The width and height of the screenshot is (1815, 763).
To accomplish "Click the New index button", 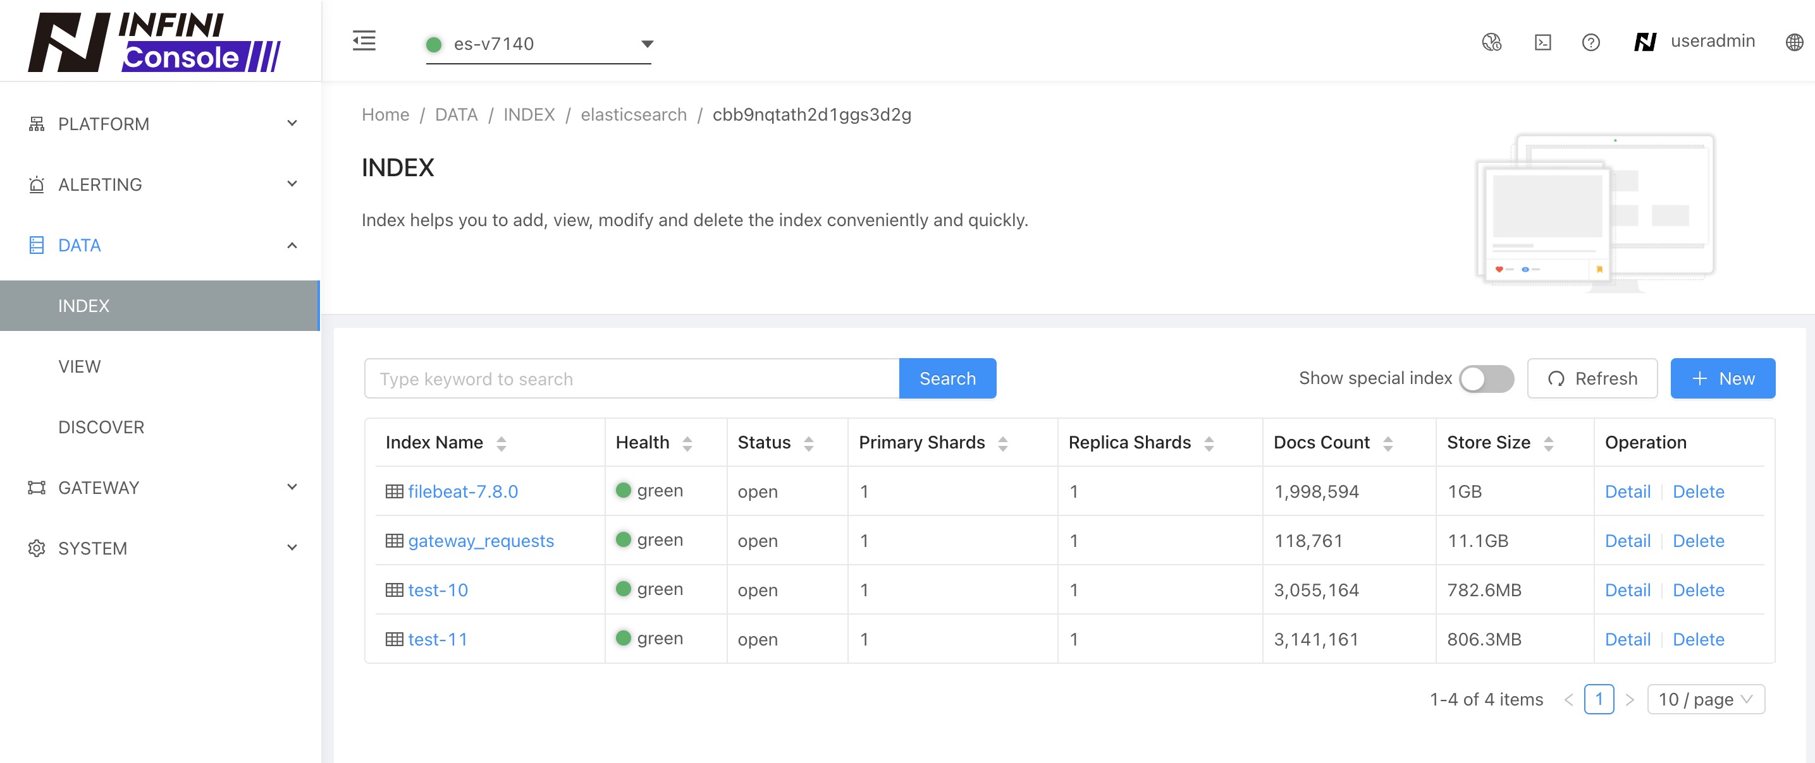I will click(x=1723, y=378).
